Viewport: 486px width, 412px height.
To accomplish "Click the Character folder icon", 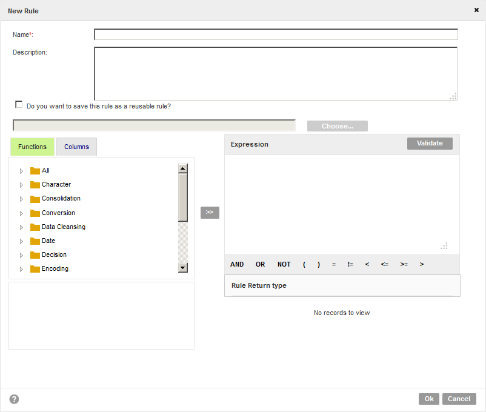I will click(x=35, y=185).
